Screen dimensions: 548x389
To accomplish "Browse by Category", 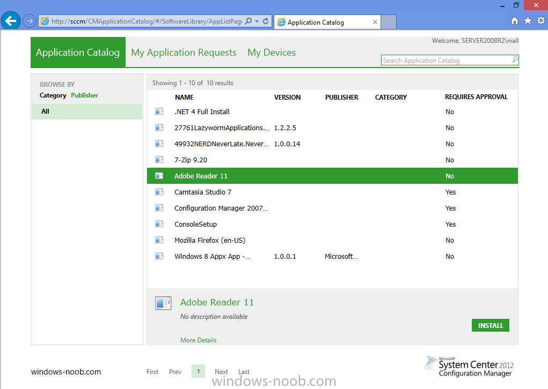I will (x=53, y=95).
